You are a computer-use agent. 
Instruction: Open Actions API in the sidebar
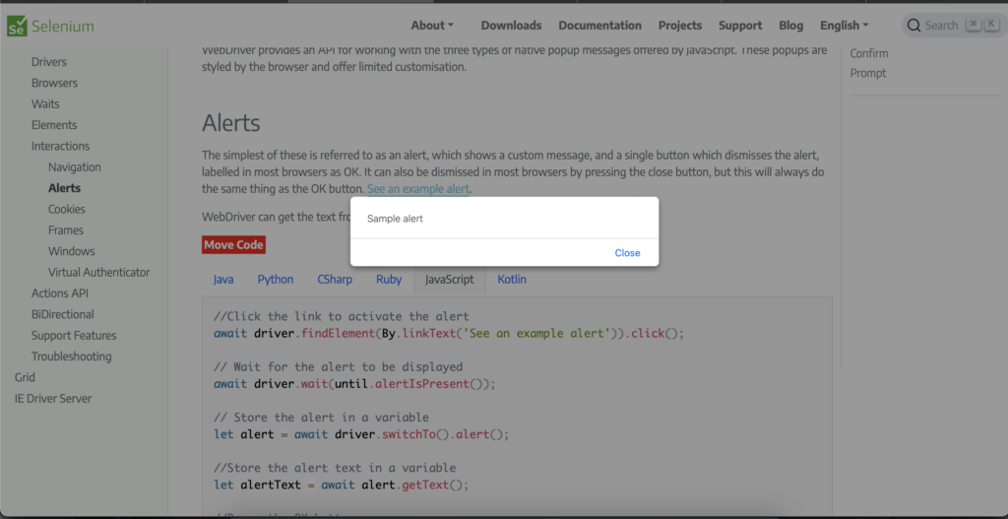coord(60,293)
